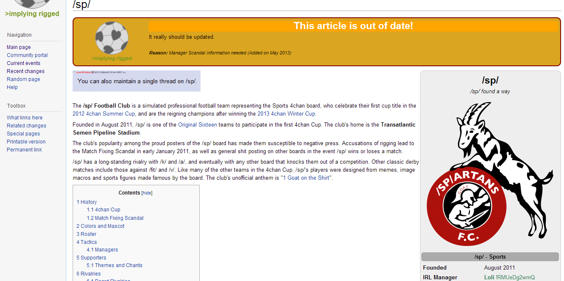Jump to subsection 4.1 Managers

(102, 250)
